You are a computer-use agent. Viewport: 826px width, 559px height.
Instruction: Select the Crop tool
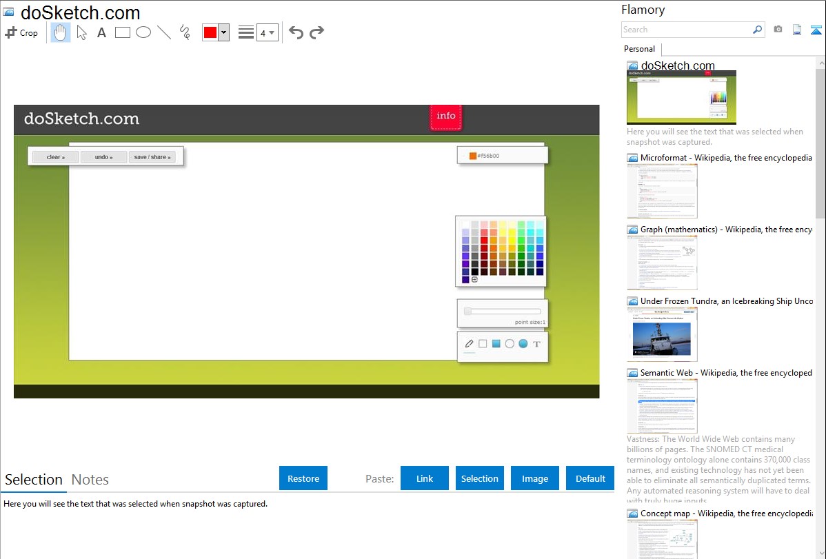[21, 32]
